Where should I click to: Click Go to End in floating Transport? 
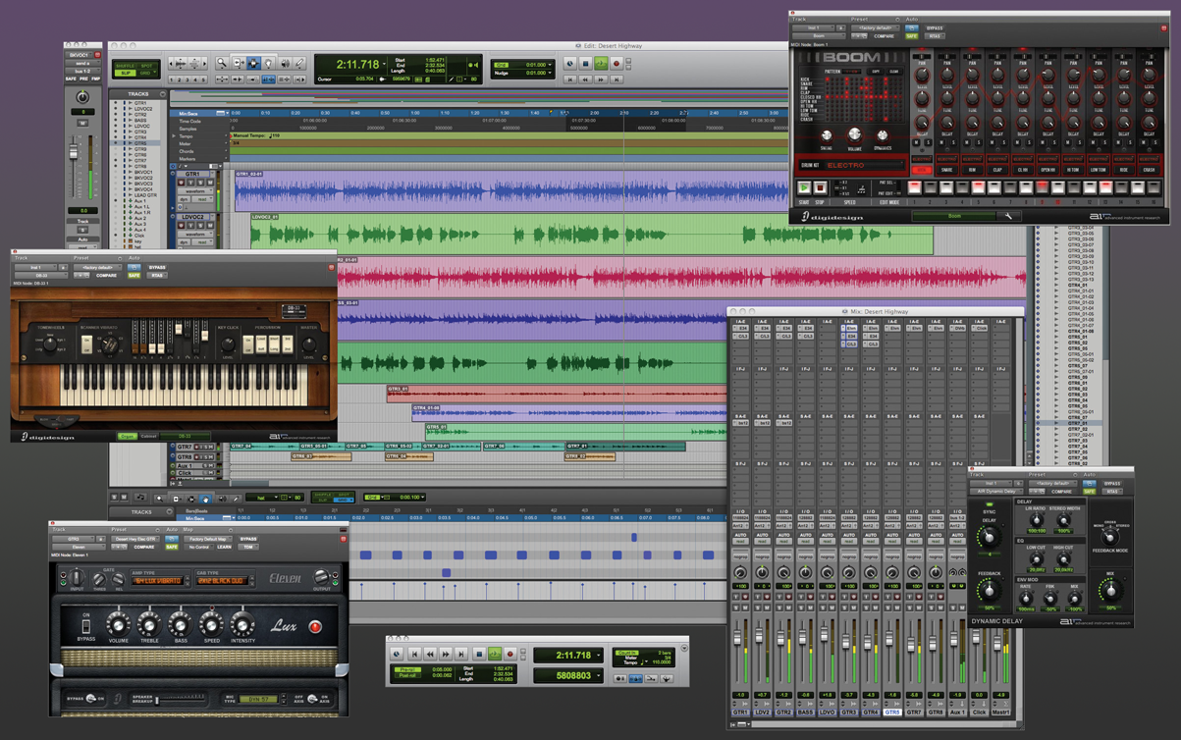[x=461, y=654]
